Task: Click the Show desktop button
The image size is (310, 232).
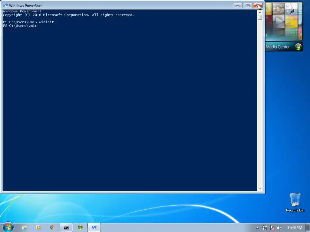Action: [x=308, y=228]
